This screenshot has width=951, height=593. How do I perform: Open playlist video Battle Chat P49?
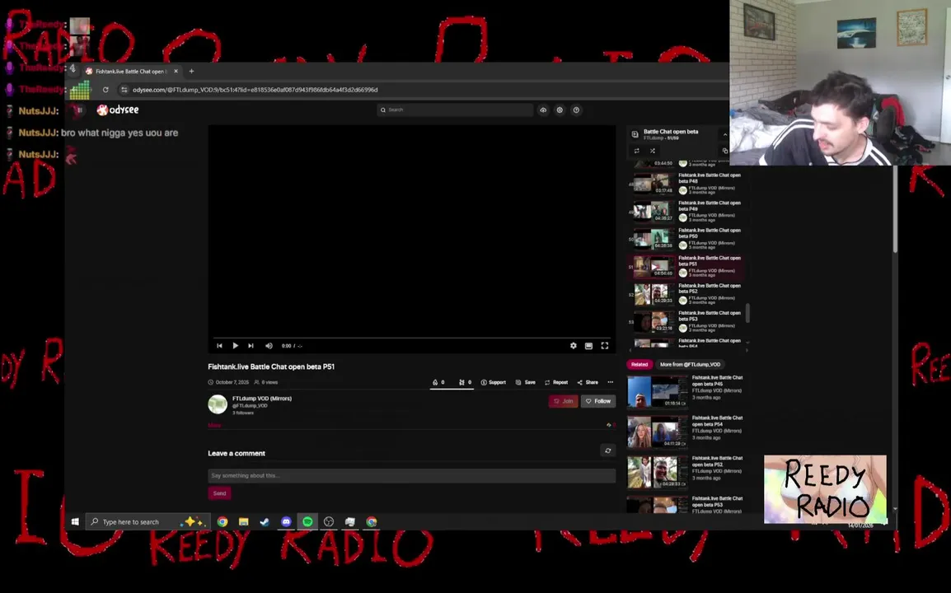tap(688, 210)
